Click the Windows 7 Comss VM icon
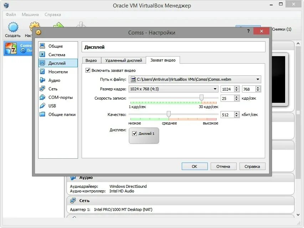Image resolution: width=304 pixels, height=228 pixels. click(11, 48)
